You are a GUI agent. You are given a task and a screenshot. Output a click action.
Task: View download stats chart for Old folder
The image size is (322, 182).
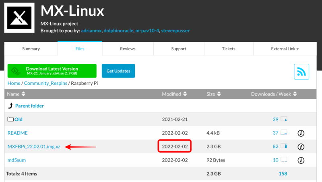coord(284,119)
